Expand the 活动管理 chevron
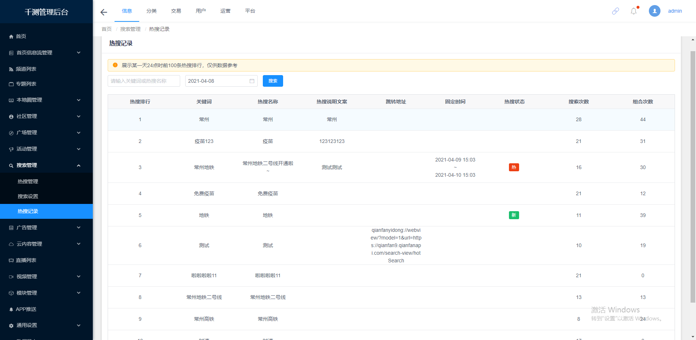This screenshot has width=696, height=340. 79,149
